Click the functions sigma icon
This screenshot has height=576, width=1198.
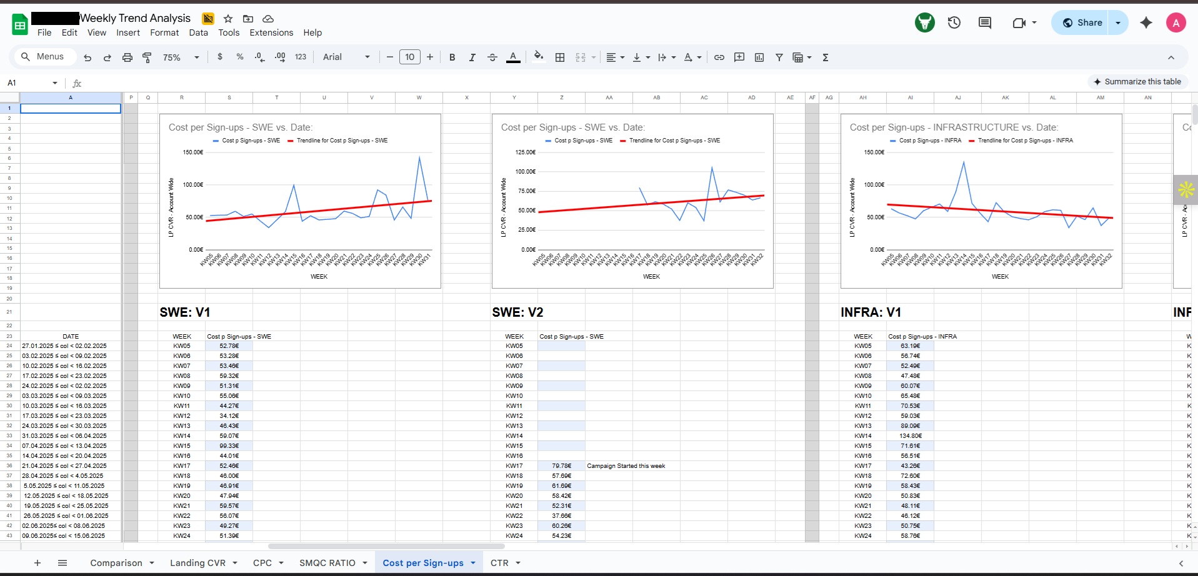(x=826, y=57)
